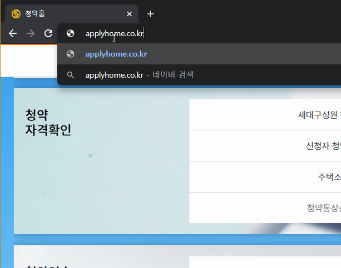
Task: Open a new browser tab
Action: tap(150, 14)
